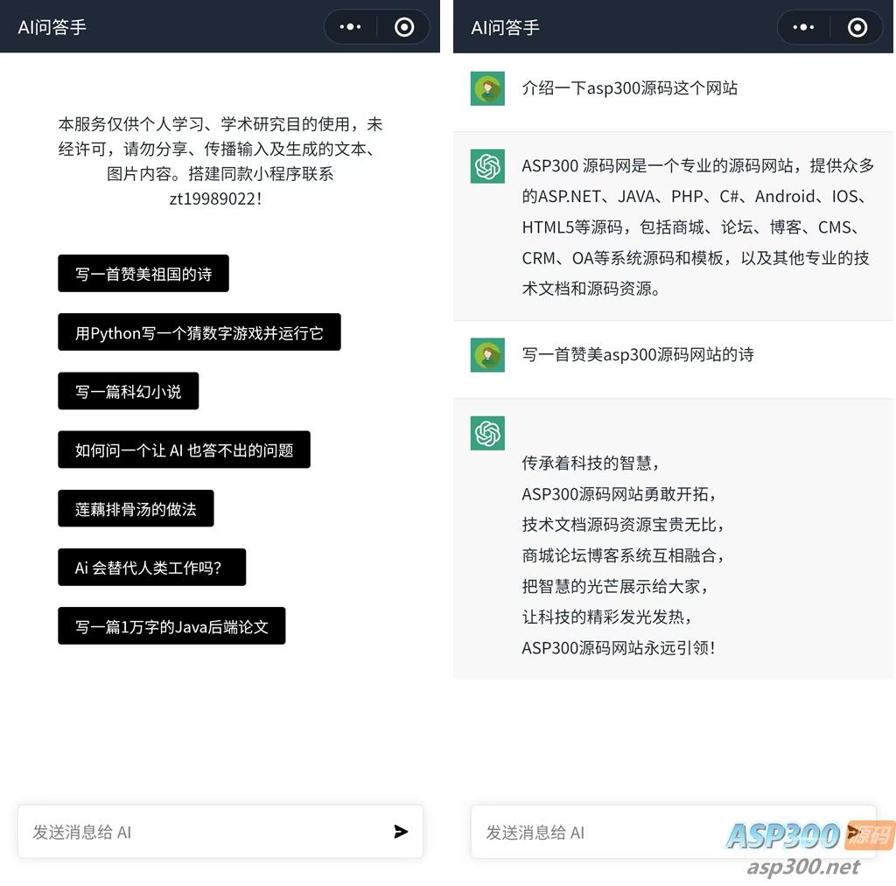This screenshot has height=886, width=896.
Task: Click AI logo above the poem reply
Action: pyautogui.click(x=487, y=433)
